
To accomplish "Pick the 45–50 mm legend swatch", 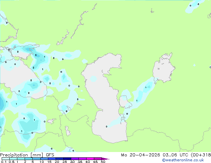I will point(98,159).
